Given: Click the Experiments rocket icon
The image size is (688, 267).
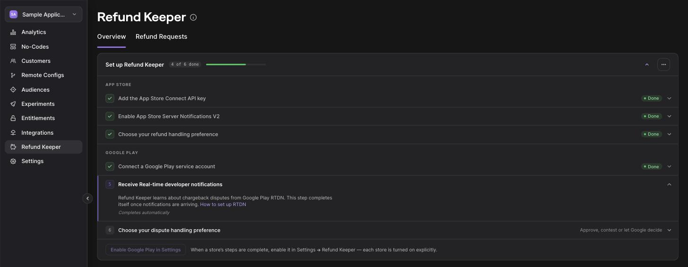Looking at the screenshot, I should [13, 104].
